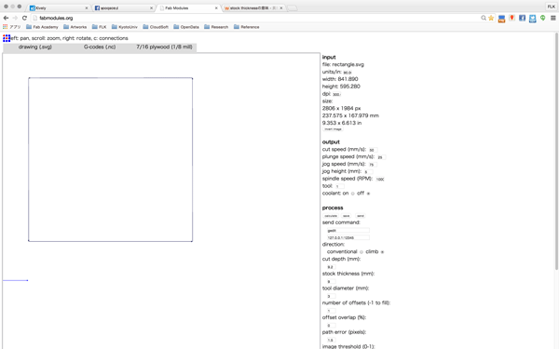Click the calculate button under process
The width and height of the screenshot is (559, 349).
point(331,216)
